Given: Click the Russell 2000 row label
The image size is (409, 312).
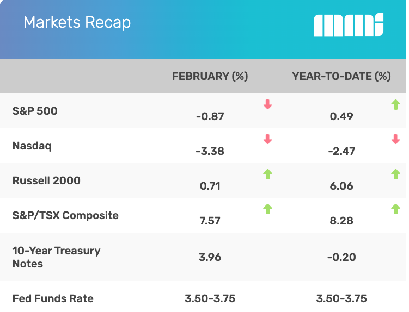Looking at the screenshot, I should [46, 180].
